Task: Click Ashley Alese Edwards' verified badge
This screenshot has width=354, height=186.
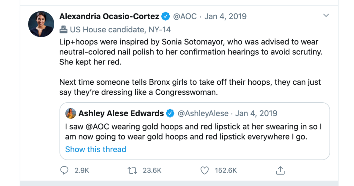Action: (170, 113)
